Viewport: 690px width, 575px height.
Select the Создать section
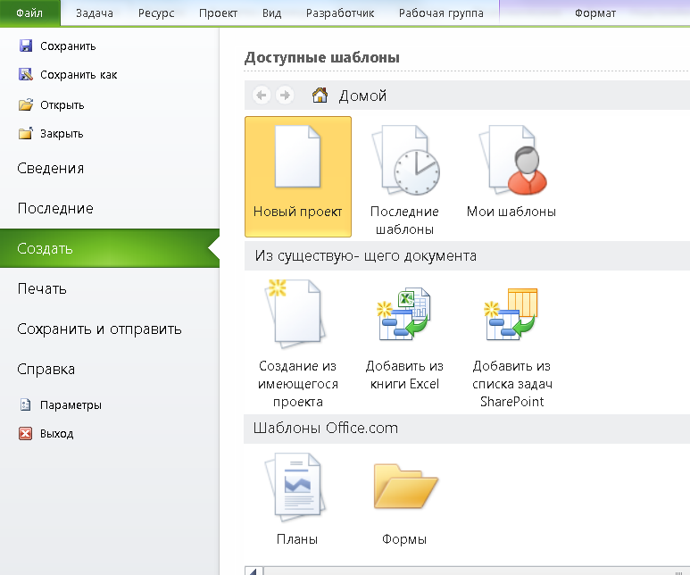(110, 248)
